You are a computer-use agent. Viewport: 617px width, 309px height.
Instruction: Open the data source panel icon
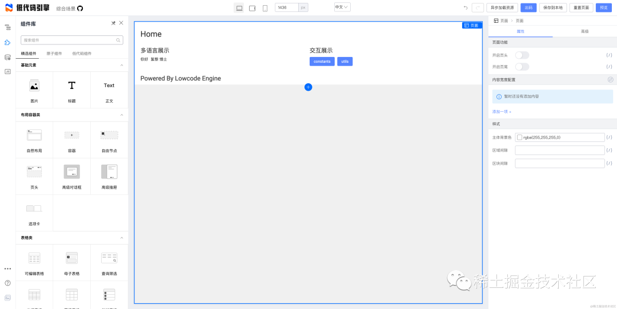coord(7,58)
